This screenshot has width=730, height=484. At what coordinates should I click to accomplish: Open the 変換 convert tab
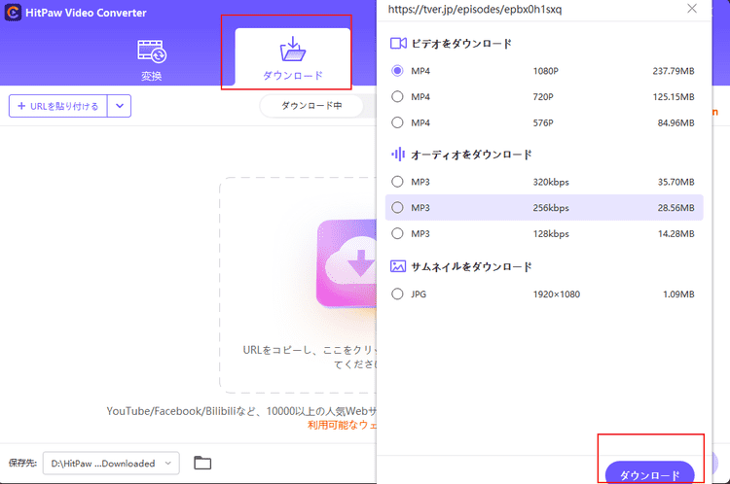(152, 60)
